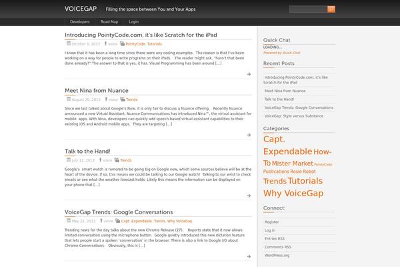Focus the search input field in the header
Screen dimensions: 400x267
tap(308, 9)
